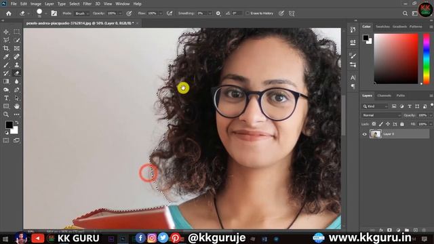Image resolution: width=434 pixels, height=244 pixels.
Task: Open the Normal blend mode dropdown
Action: pos(381,115)
